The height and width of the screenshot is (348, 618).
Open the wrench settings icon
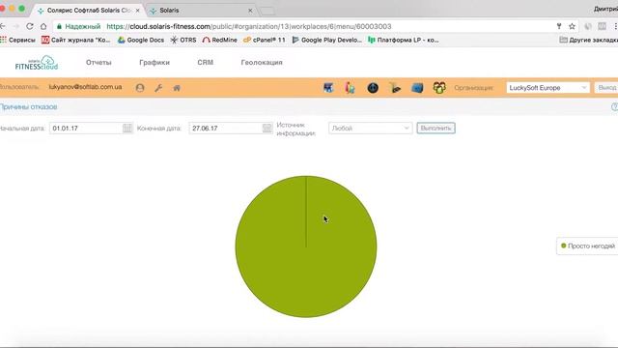tap(158, 88)
